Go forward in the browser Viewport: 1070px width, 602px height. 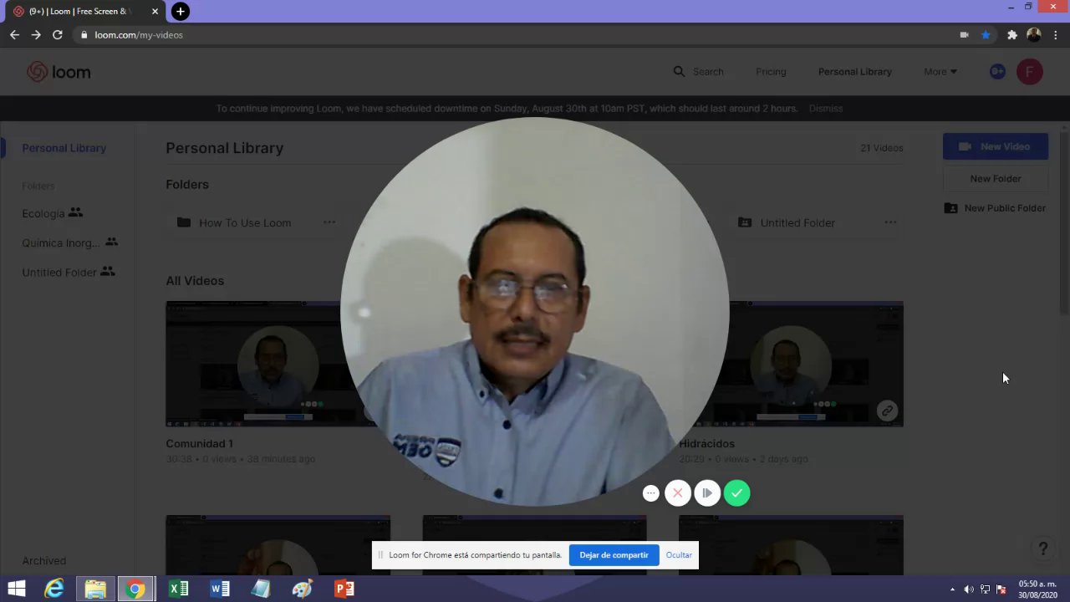coord(36,35)
